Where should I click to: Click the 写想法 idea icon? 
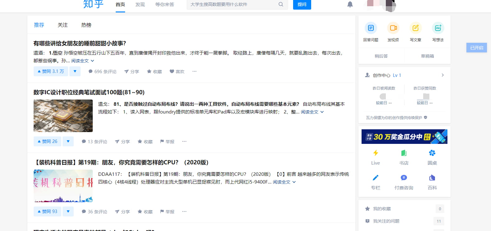438,28
